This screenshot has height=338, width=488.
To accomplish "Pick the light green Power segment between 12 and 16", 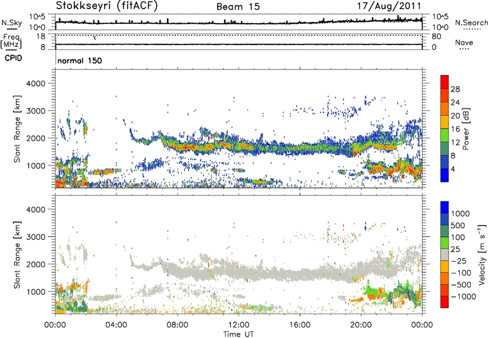I will pyautogui.click(x=445, y=135).
